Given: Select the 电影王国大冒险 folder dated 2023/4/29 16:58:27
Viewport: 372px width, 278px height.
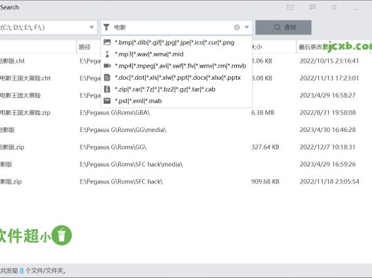Looking at the screenshot, I should pyautogui.click(x=21, y=95).
